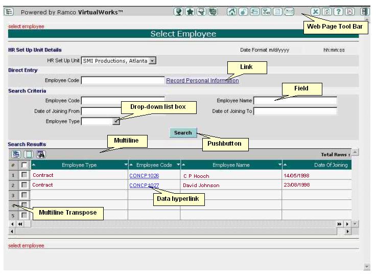Click the horizontal scrollbar below the results grid
Image resolution: width=377 pixels, height=276 pixels.
179,232
